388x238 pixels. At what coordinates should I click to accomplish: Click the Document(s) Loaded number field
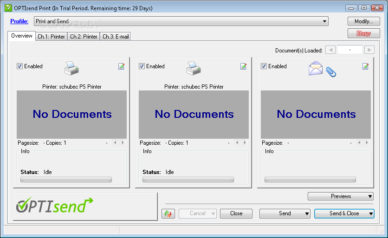pyautogui.click(x=350, y=50)
